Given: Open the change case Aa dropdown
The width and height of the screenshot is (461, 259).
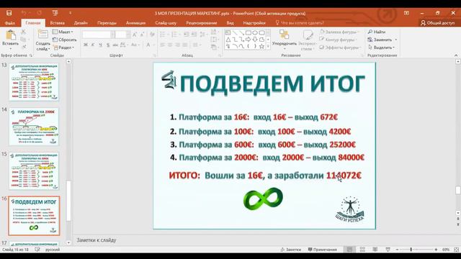Looking at the screenshot, I should point(135,45).
